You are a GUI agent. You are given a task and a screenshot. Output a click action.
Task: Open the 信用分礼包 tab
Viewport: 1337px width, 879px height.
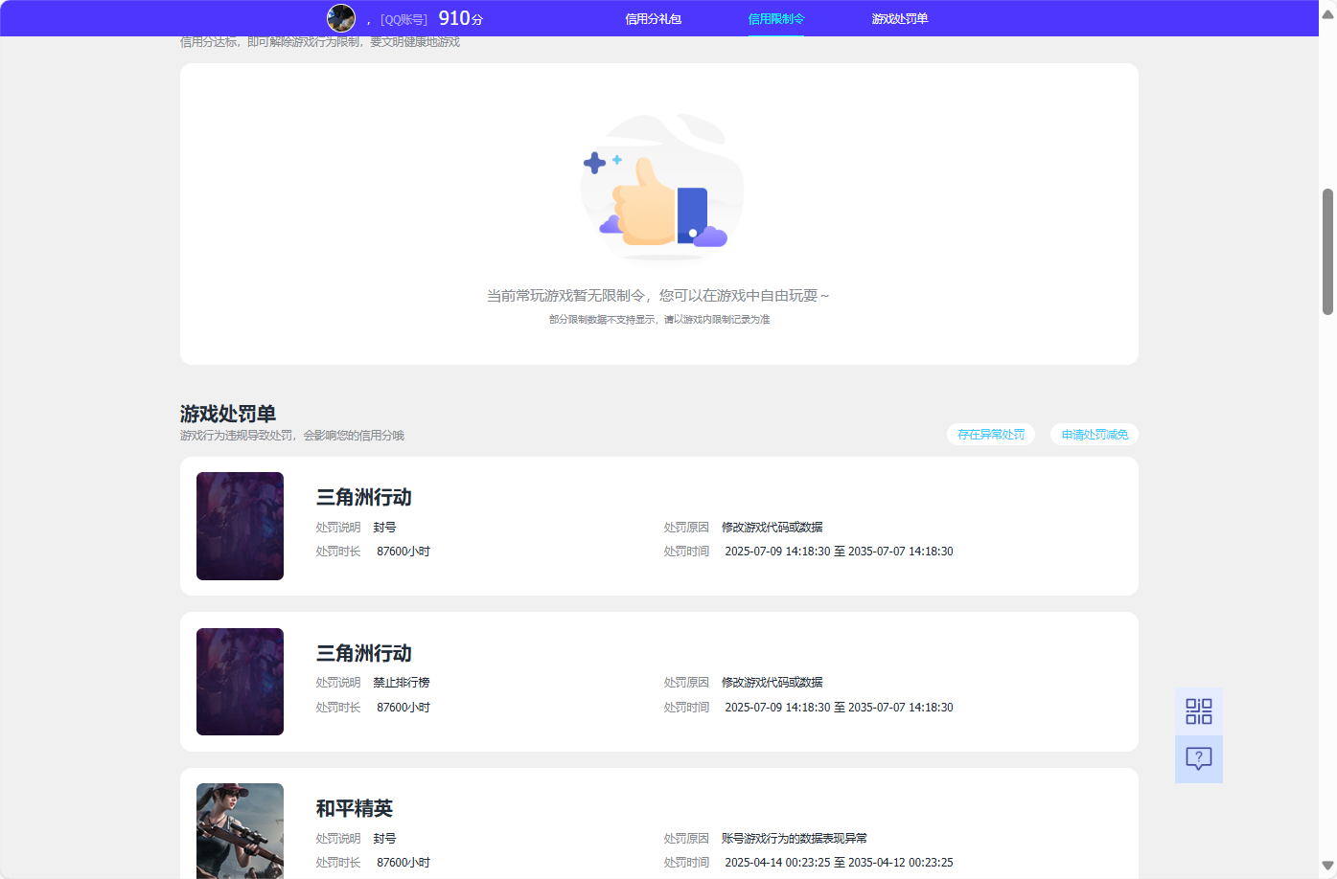click(x=653, y=19)
